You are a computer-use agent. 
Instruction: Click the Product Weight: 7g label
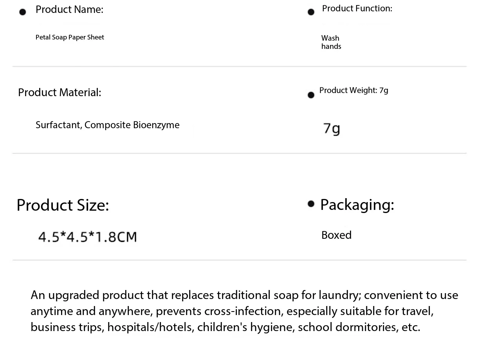tap(354, 90)
